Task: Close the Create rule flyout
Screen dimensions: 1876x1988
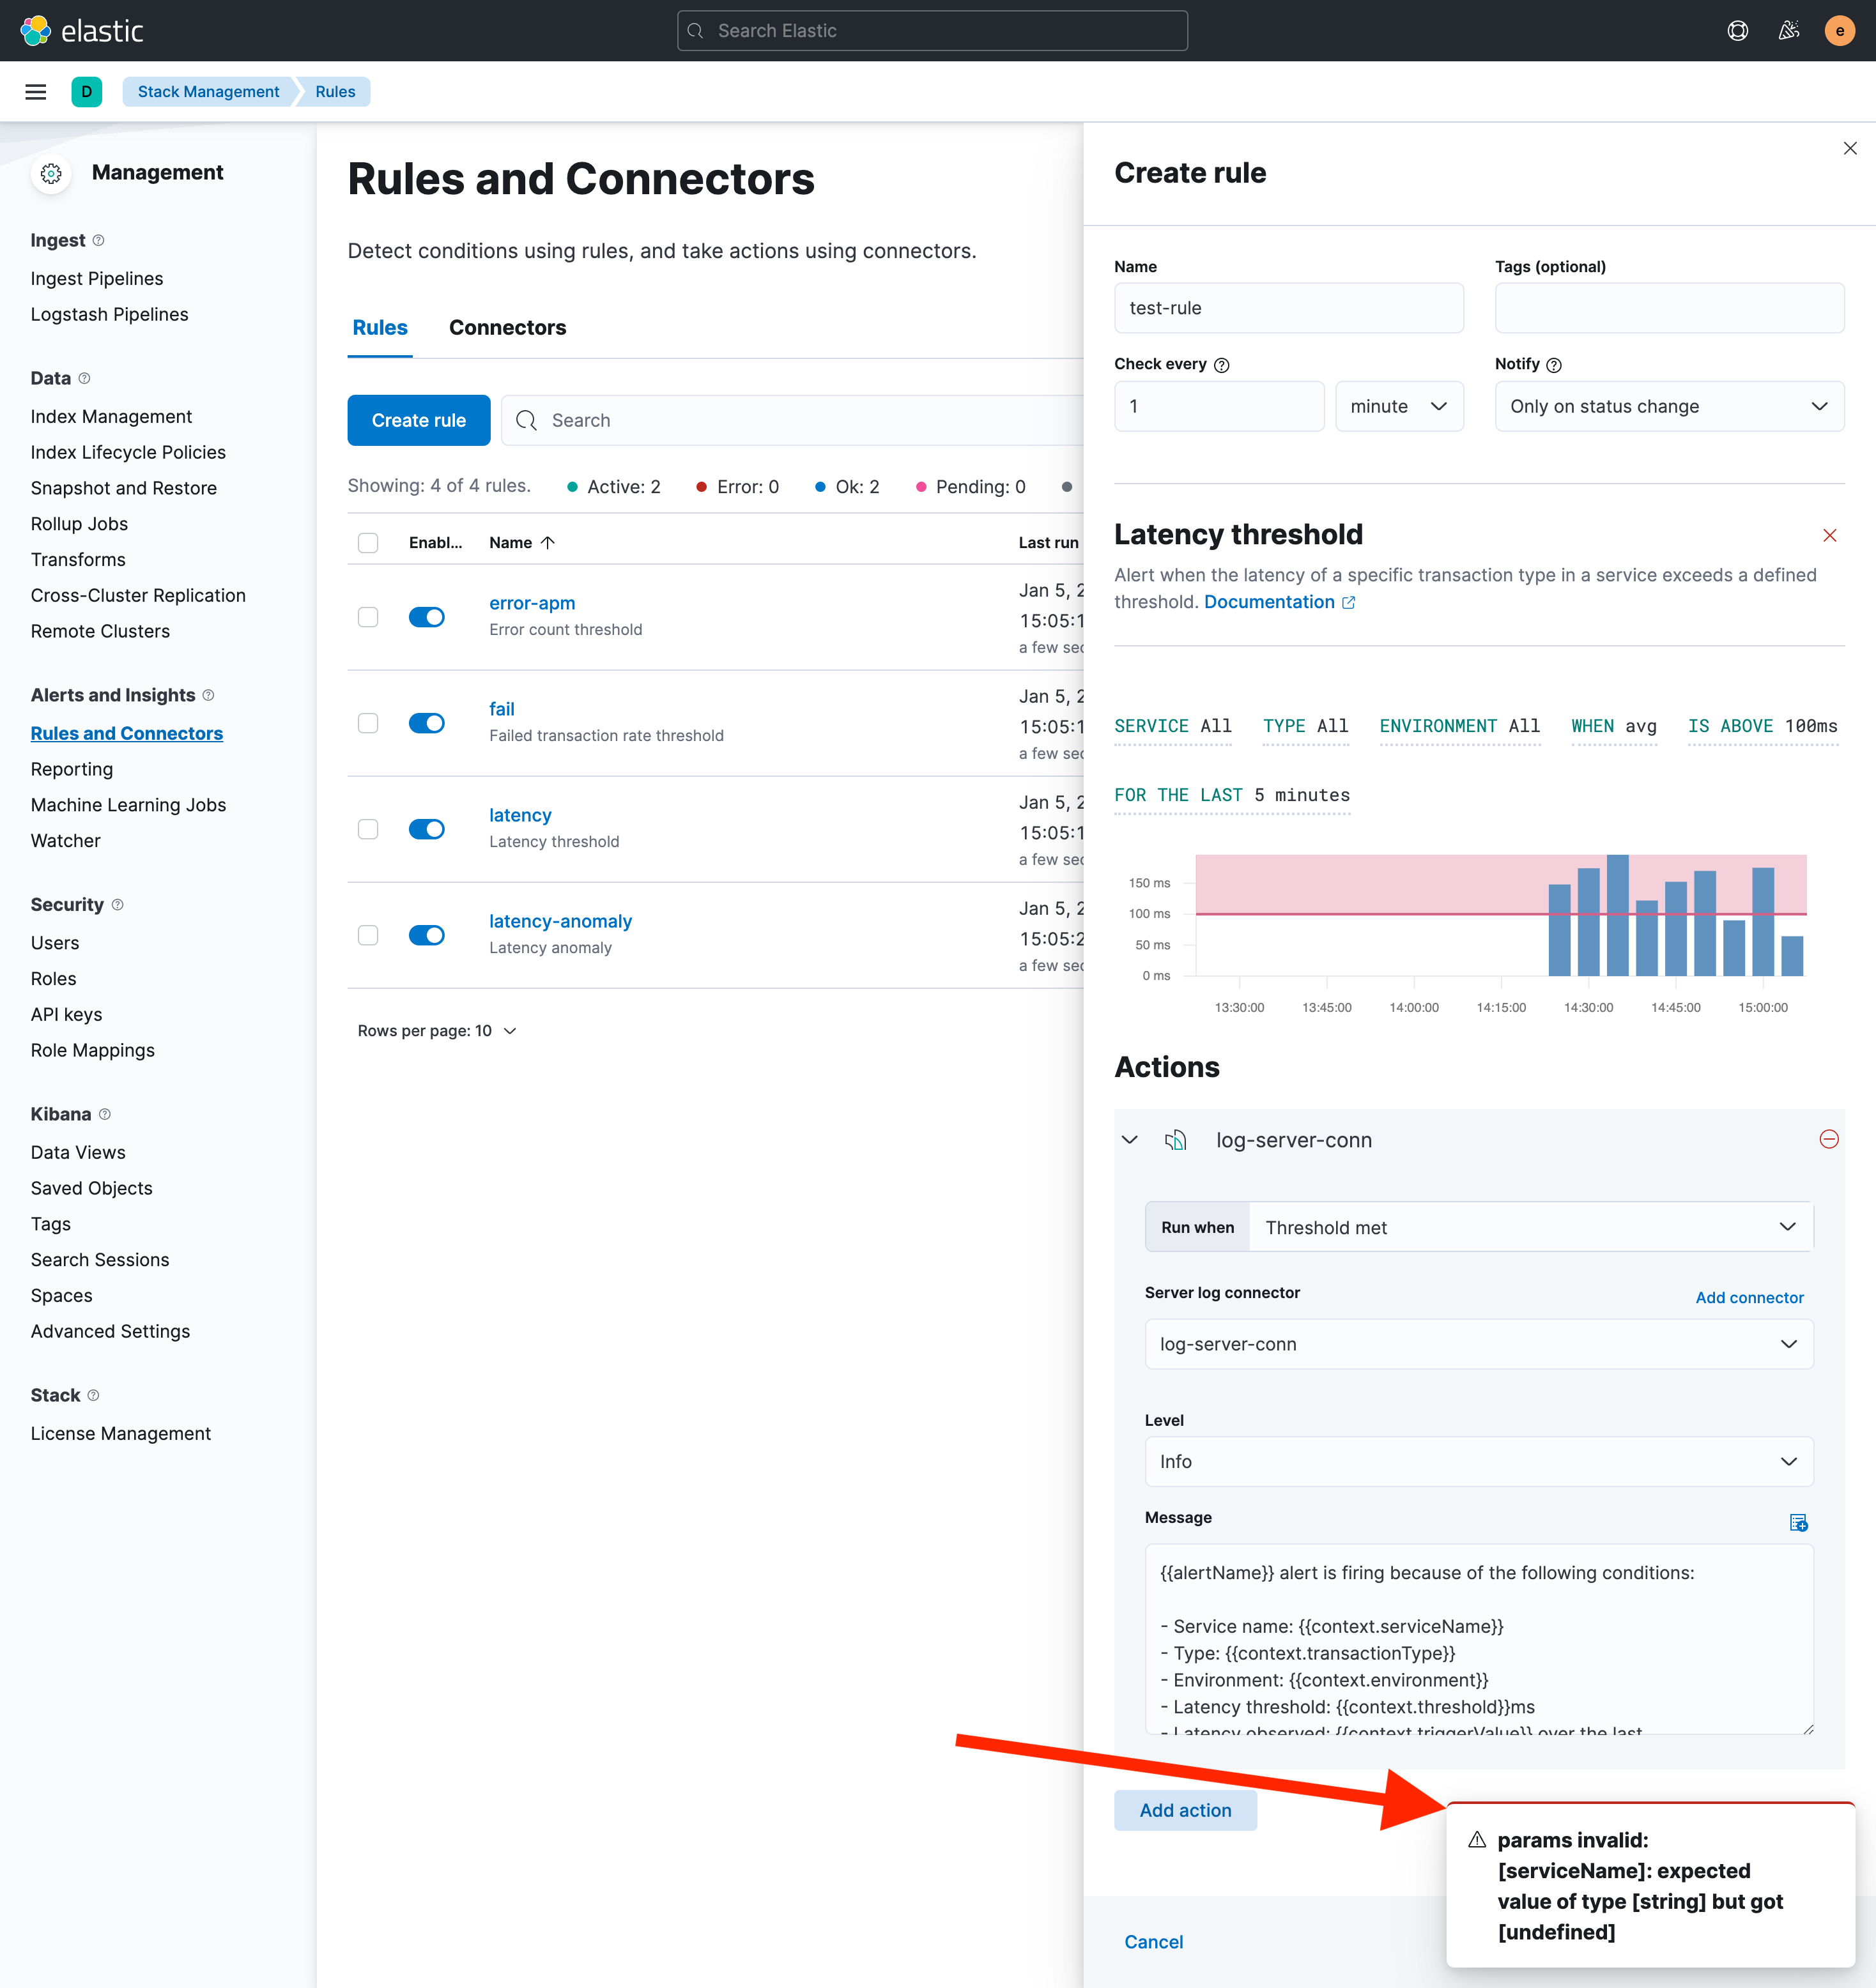Action: (x=1850, y=148)
